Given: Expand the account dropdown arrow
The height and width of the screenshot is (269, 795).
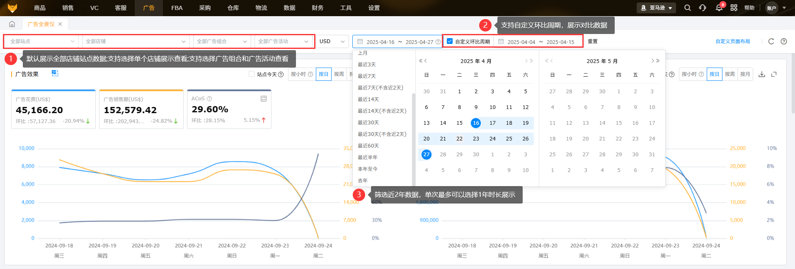Looking at the screenshot, I should [784, 8].
